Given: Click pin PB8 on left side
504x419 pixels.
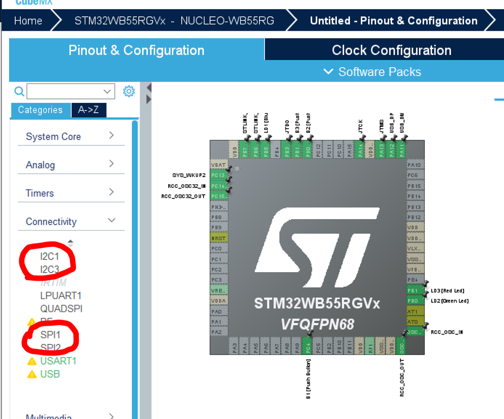Looking at the screenshot, I should point(219,217).
